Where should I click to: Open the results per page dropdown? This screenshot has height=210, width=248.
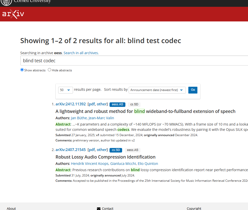point(65,90)
